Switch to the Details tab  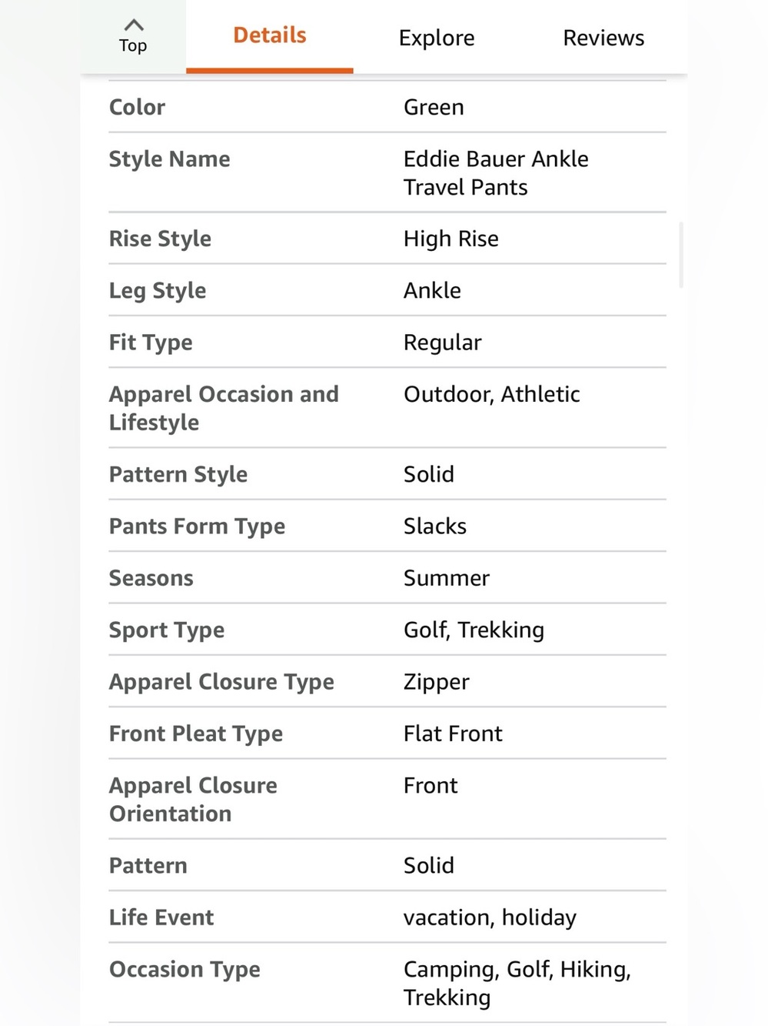pos(270,36)
